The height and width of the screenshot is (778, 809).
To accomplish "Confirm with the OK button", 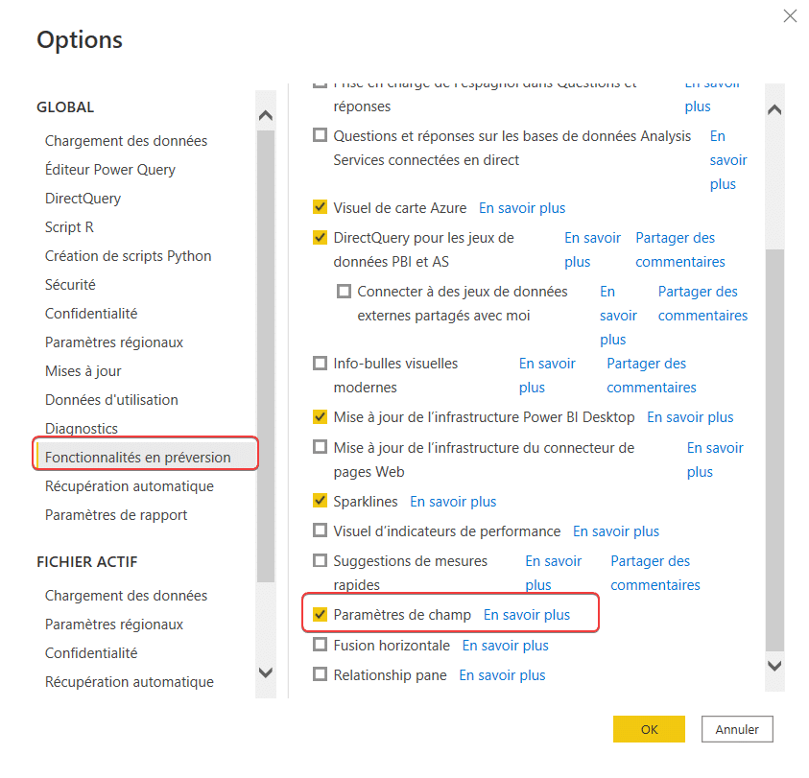I will [649, 729].
